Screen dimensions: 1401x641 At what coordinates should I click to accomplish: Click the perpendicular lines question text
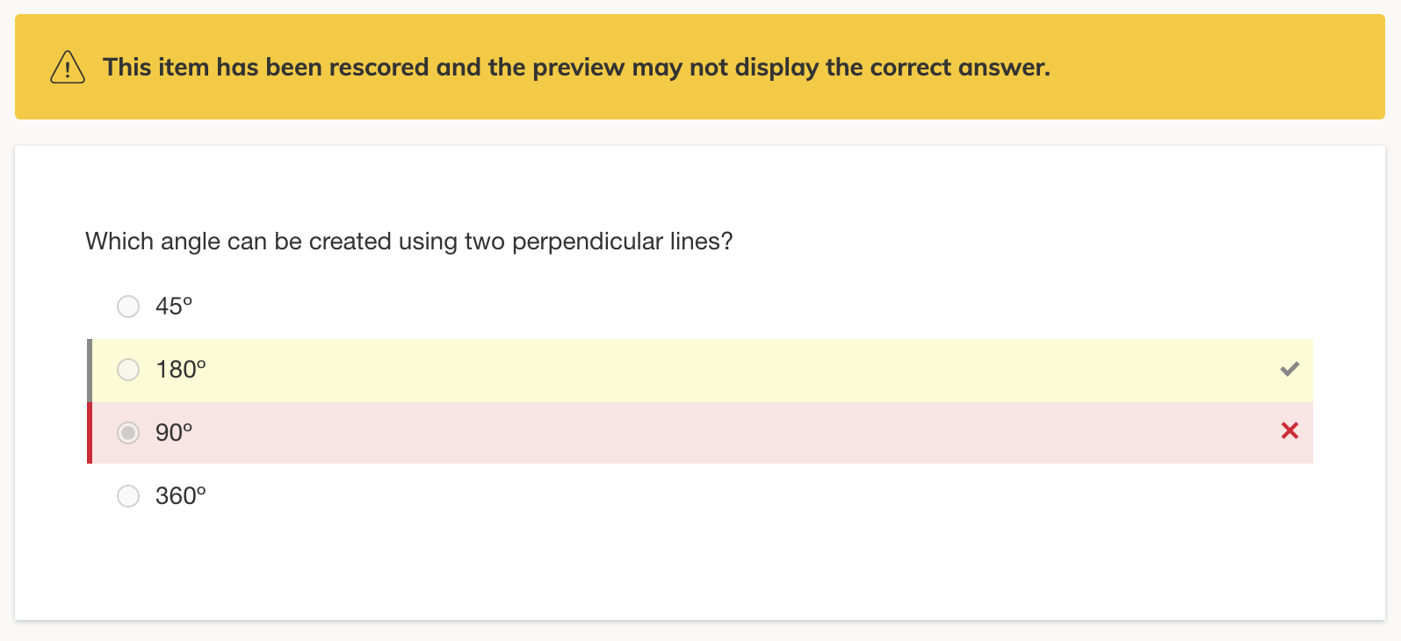pyautogui.click(x=408, y=241)
